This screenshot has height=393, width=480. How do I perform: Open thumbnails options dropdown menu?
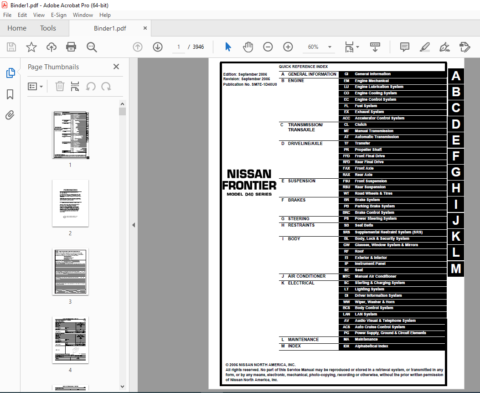(x=35, y=86)
